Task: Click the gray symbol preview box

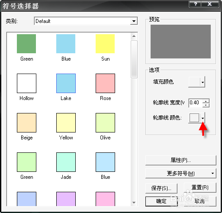Action: pyautogui.click(x=180, y=42)
